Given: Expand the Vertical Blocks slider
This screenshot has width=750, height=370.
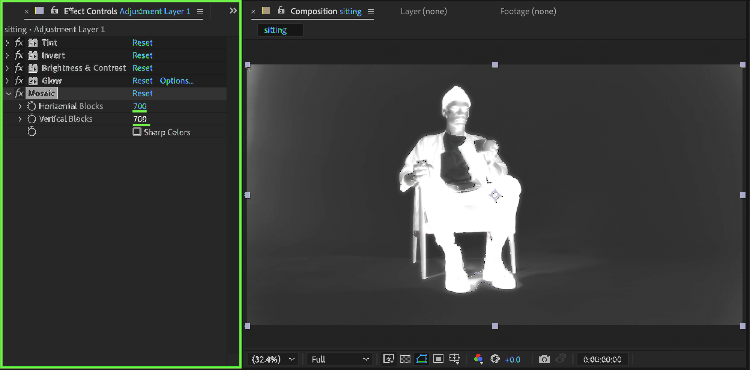Looking at the screenshot, I should (20, 119).
